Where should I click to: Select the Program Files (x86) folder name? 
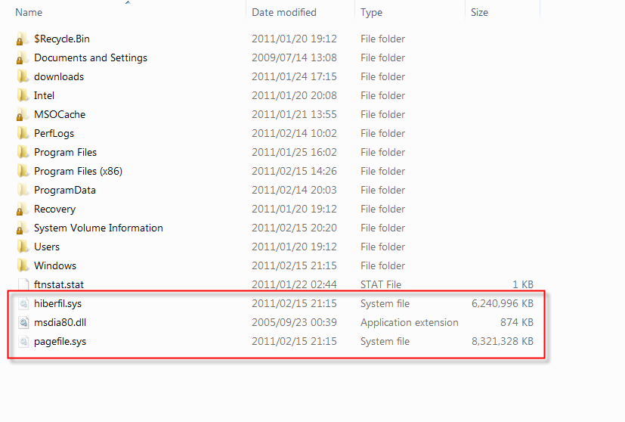[78, 171]
